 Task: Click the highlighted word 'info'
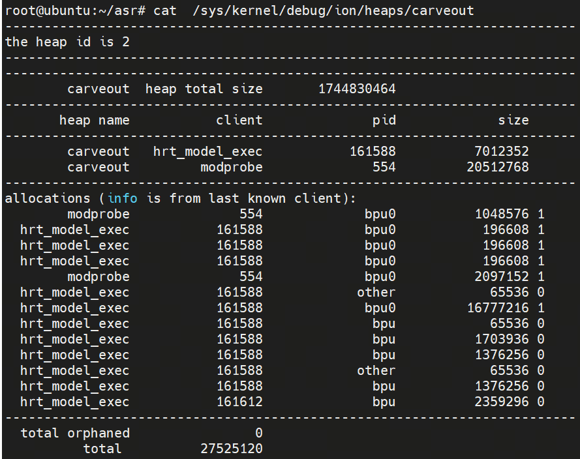coord(123,198)
